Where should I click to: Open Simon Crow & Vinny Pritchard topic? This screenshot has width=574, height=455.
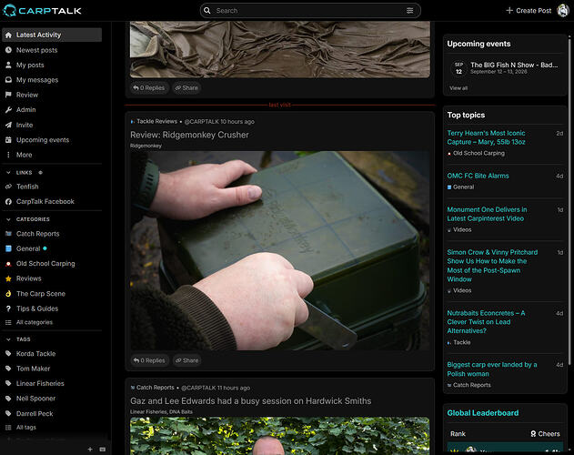tap(492, 266)
